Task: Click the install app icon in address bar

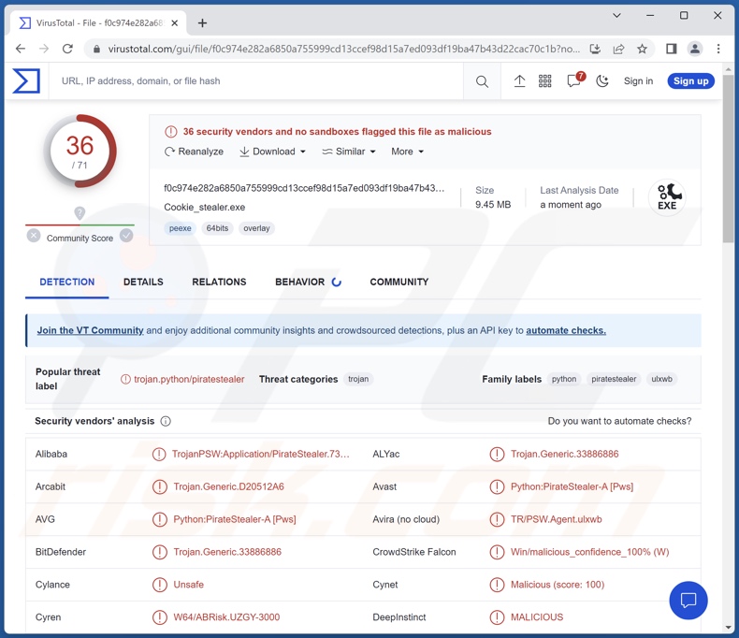Action: pos(595,49)
